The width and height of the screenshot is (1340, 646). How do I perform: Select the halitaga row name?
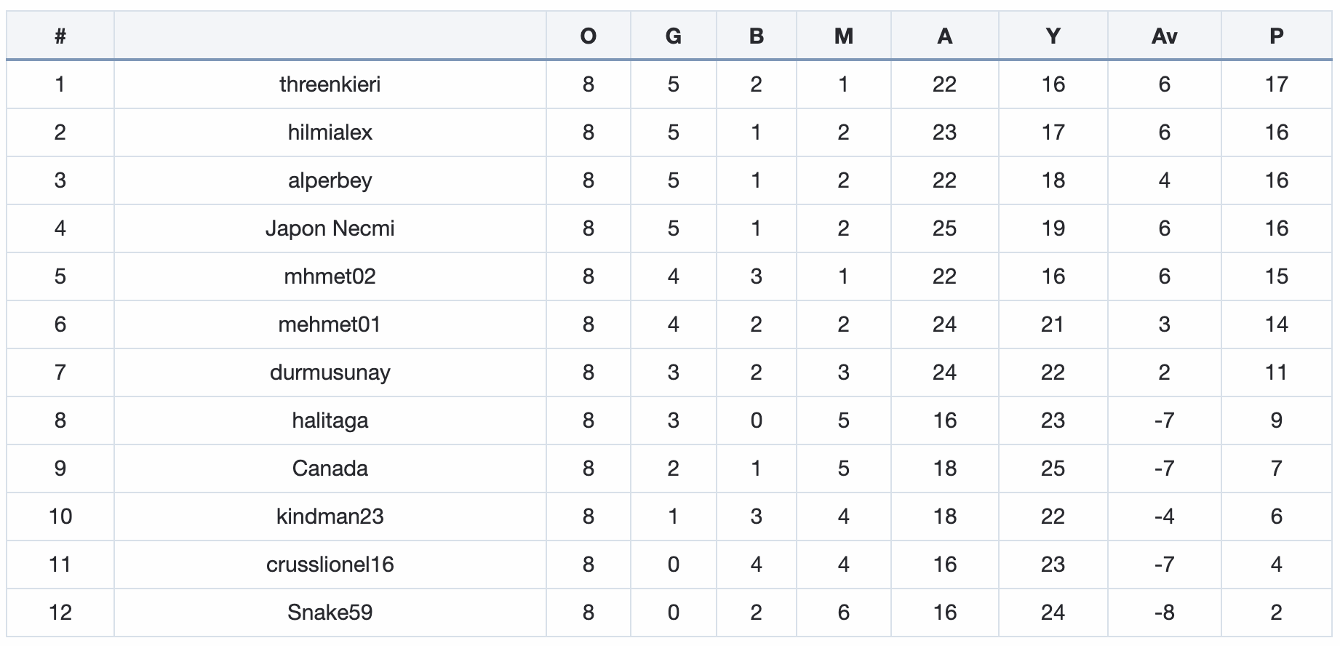[x=330, y=420]
